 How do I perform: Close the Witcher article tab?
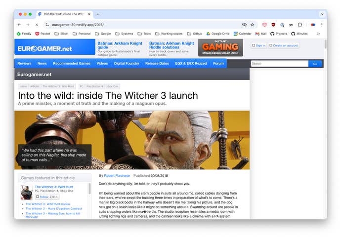89,14
